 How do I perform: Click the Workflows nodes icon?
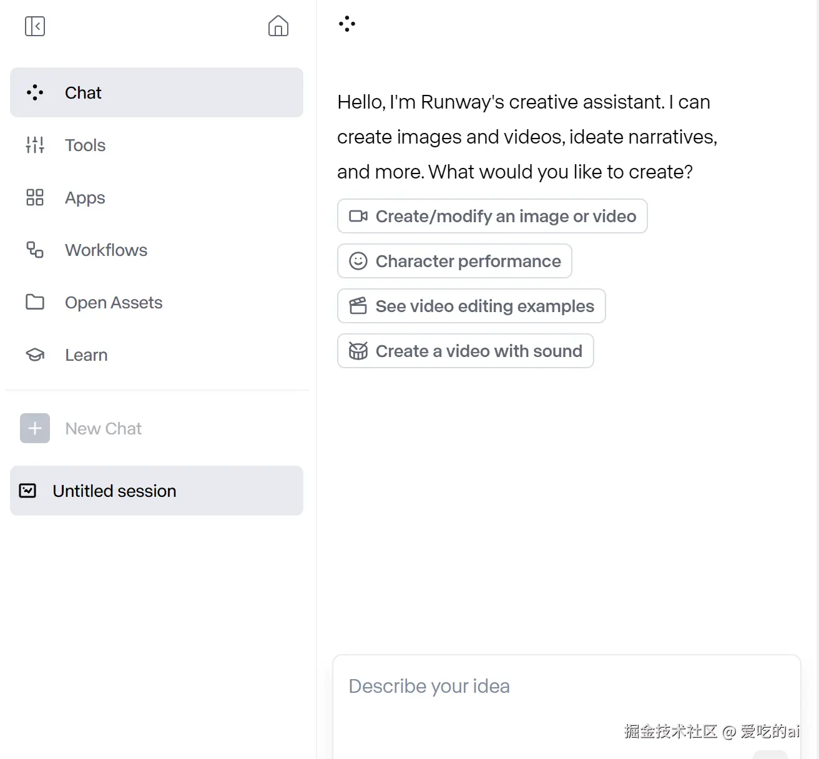[35, 250]
